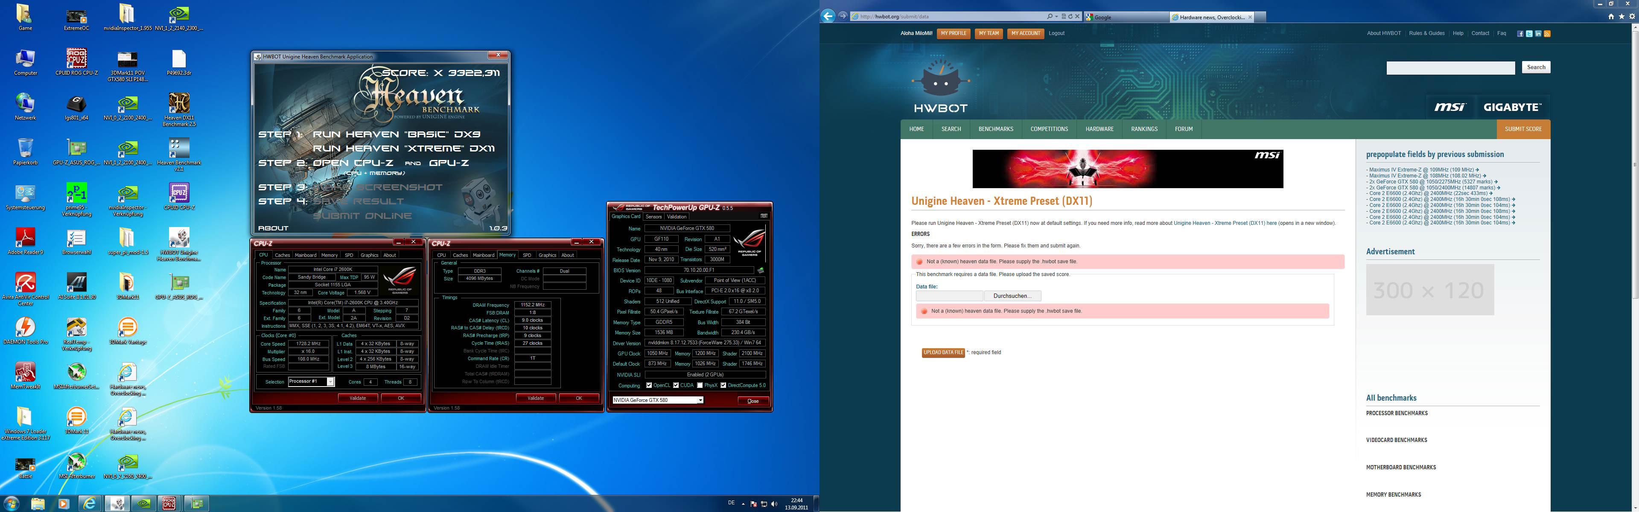Toggle the DirectCompute 5.0 checkbox
1639x512 pixels.
tap(723, 385)
